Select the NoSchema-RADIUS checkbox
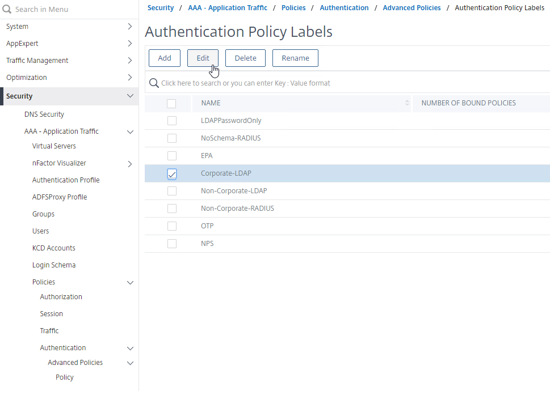This screenshot has height=408, width=550. point(172,138)
